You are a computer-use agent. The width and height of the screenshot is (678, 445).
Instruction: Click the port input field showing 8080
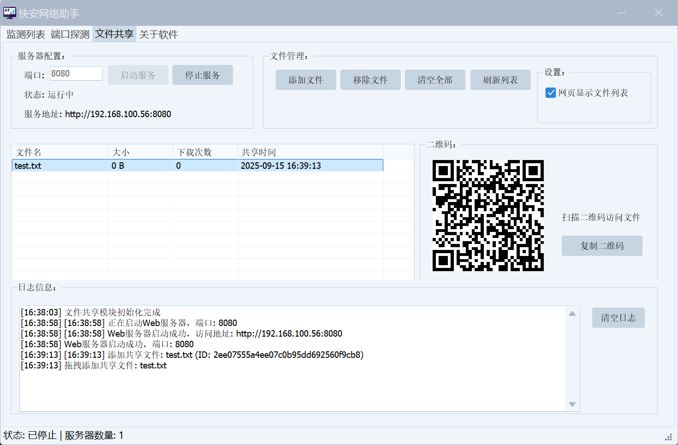tap(76, 74)
